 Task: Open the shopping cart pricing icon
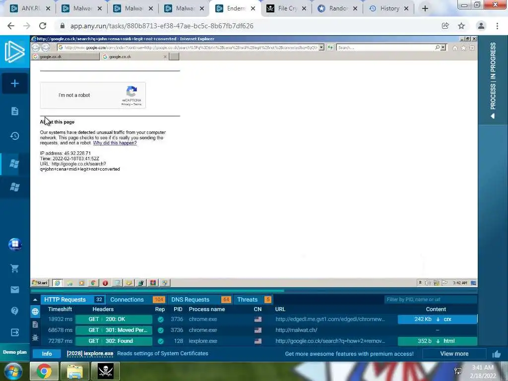coord(15,268)
